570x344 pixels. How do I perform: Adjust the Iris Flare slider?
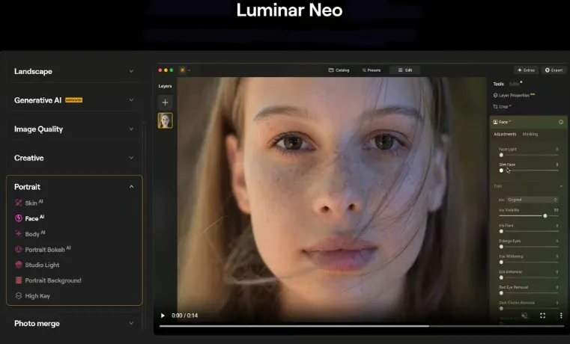tap(529, 231)
